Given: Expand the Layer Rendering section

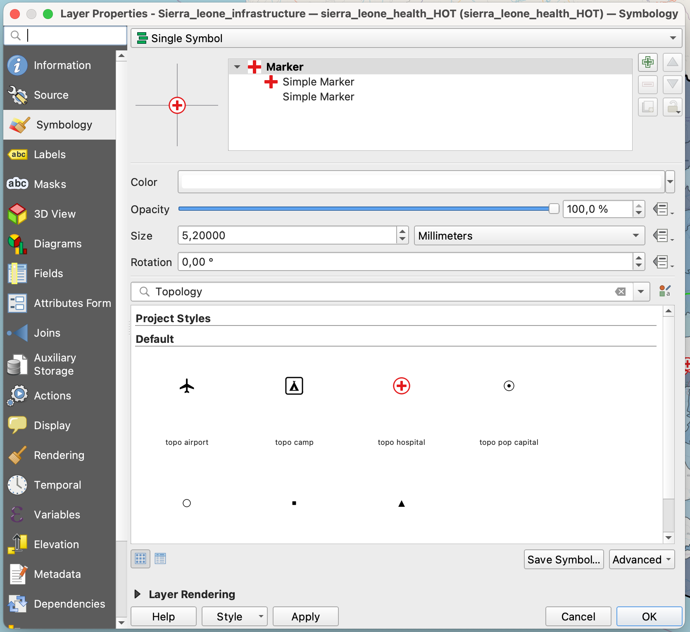Looking at the screenshot, I should (138, 594).
